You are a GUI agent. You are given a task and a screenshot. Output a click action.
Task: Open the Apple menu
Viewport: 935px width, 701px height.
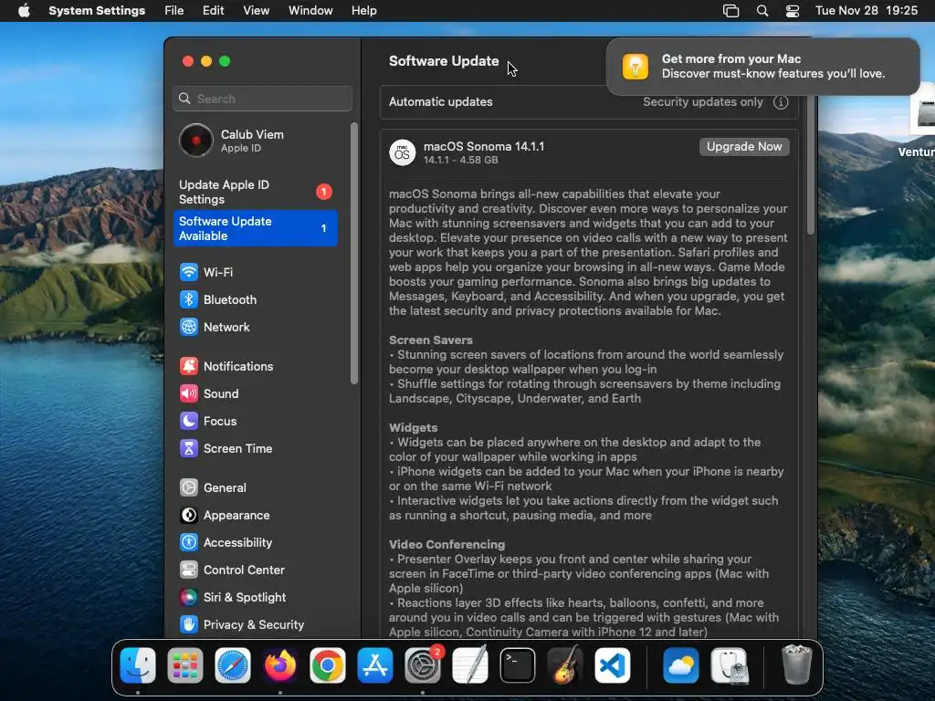coord(24,11)
